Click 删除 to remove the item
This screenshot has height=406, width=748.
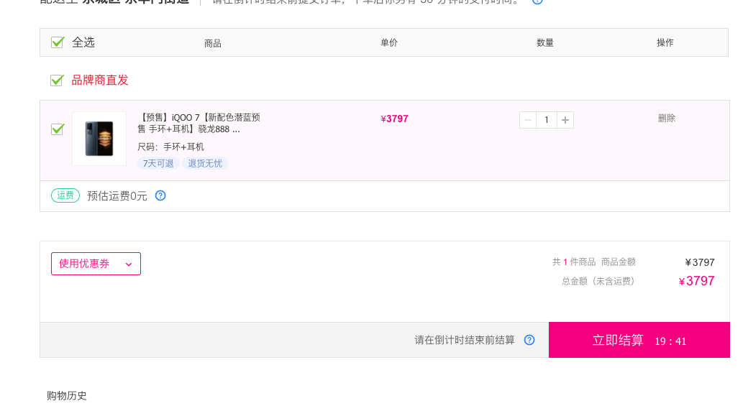point(667,118)
